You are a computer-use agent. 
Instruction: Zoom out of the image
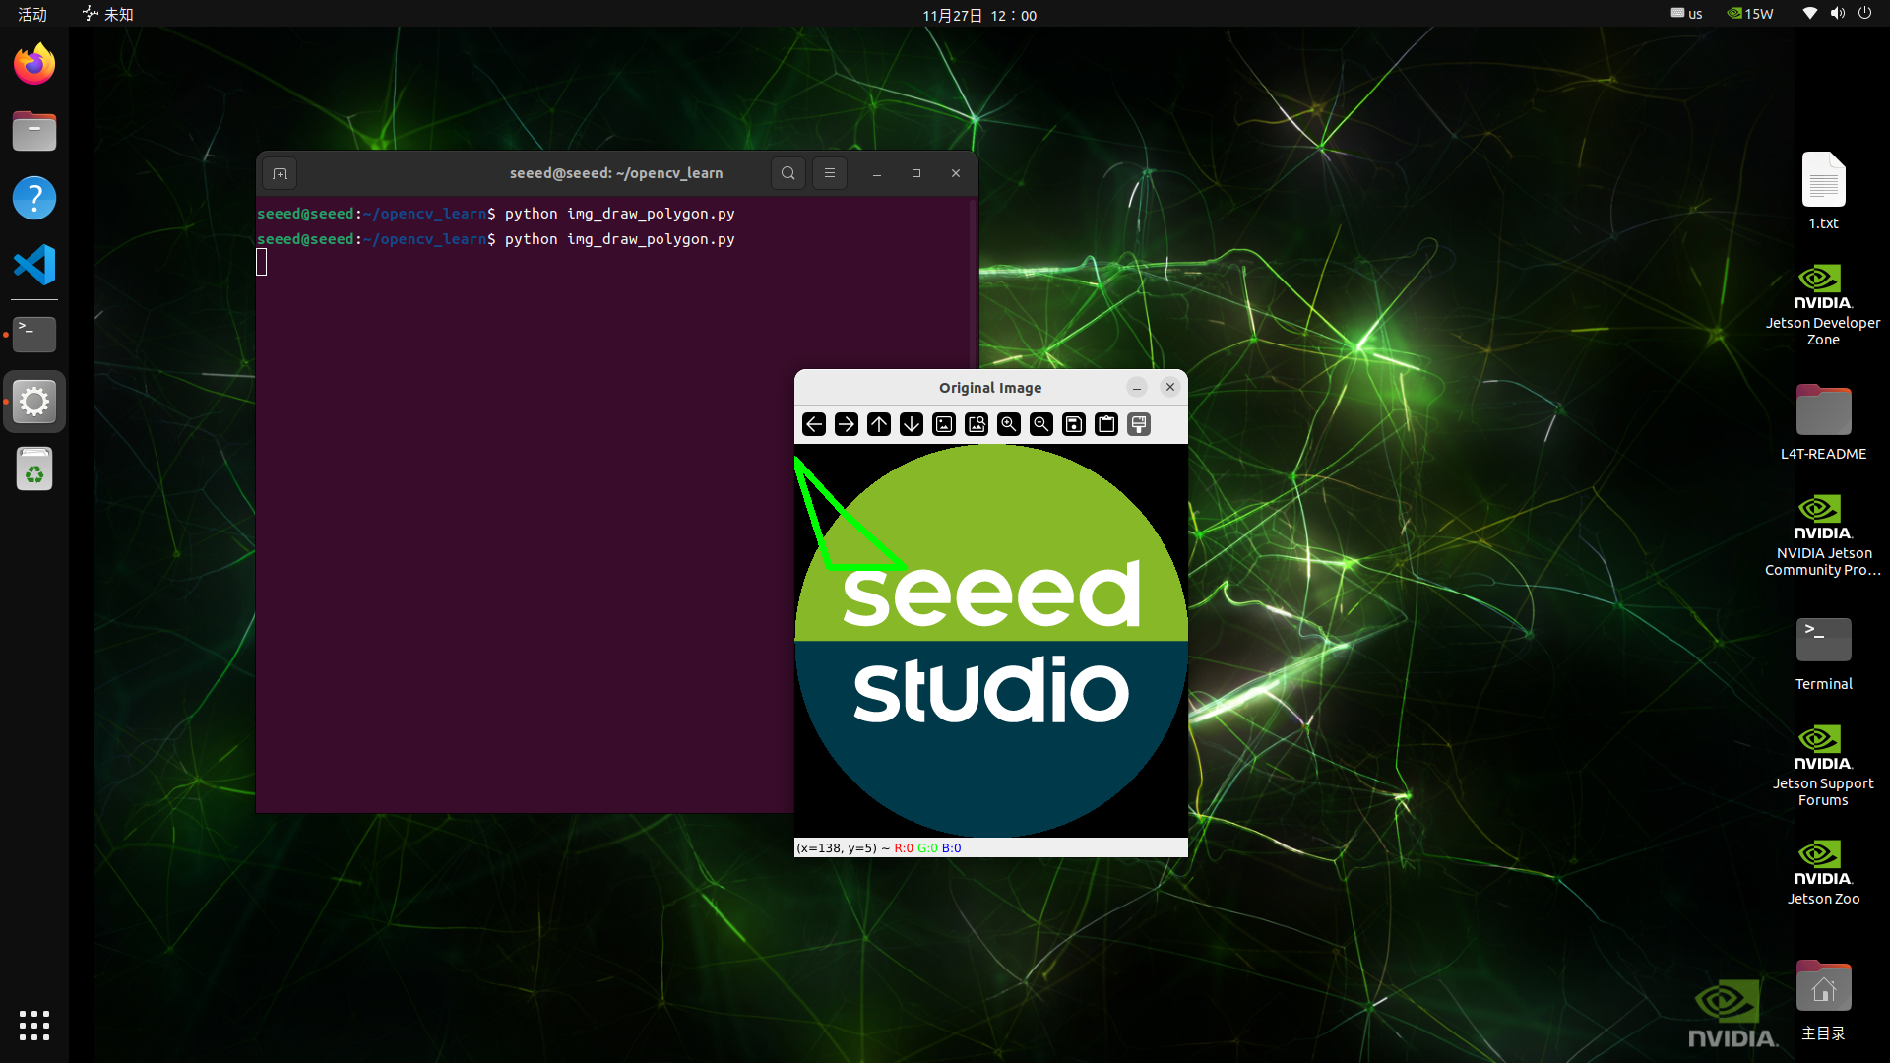pos(1041,424)
